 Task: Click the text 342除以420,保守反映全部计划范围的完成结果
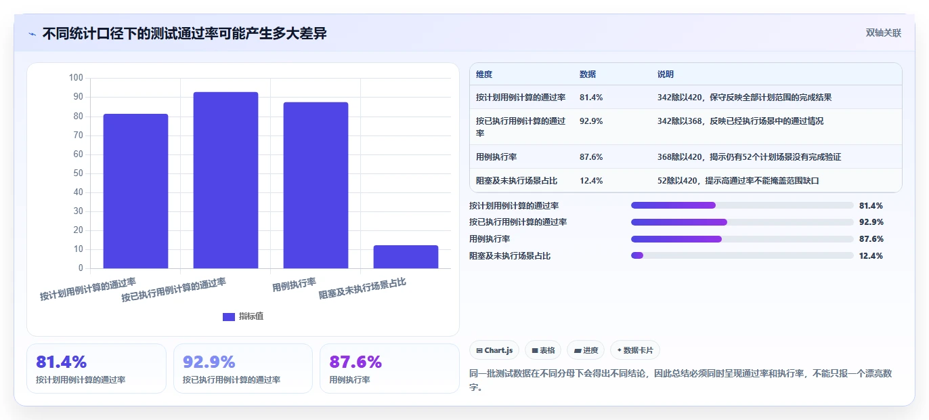745,98
